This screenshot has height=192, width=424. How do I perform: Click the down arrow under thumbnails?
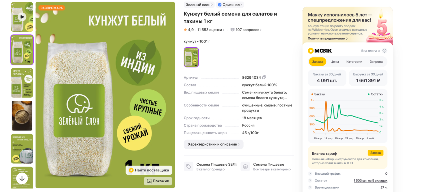pyautogui.click(x=22, y=178)
